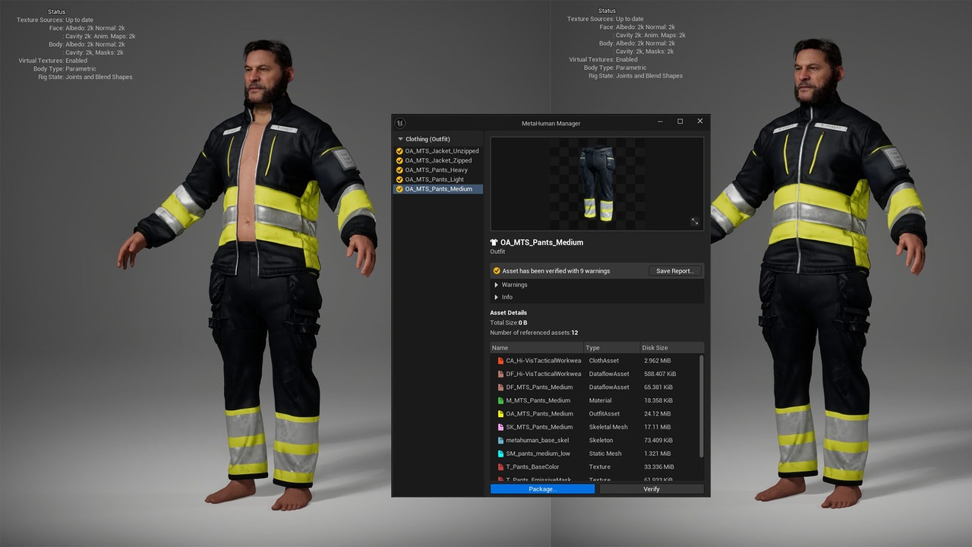Click the DF_Hi-VisTacticalWorkwea asset name
This screenshot has height=547, width=972.
(x=544, y=374)
